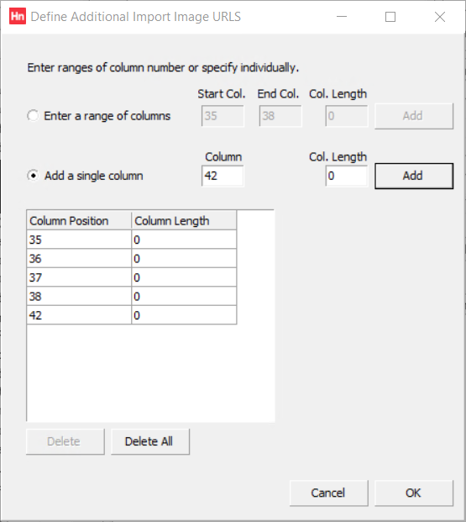Select the row with column position 37

tap(132, 277)
